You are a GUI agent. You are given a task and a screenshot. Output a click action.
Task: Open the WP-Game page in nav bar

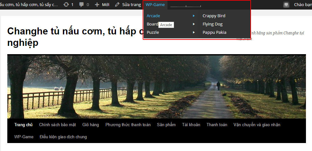[x=24, y=137]
